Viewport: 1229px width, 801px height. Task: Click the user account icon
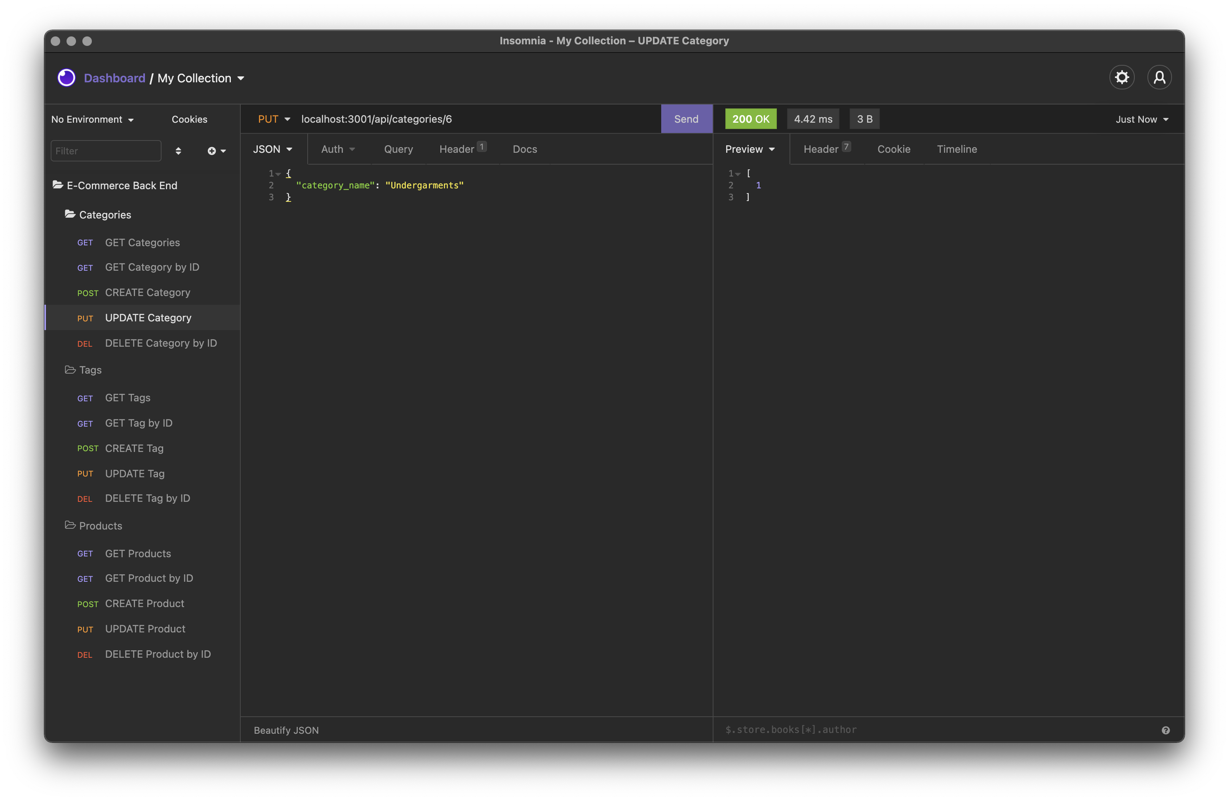point(1159,78)
